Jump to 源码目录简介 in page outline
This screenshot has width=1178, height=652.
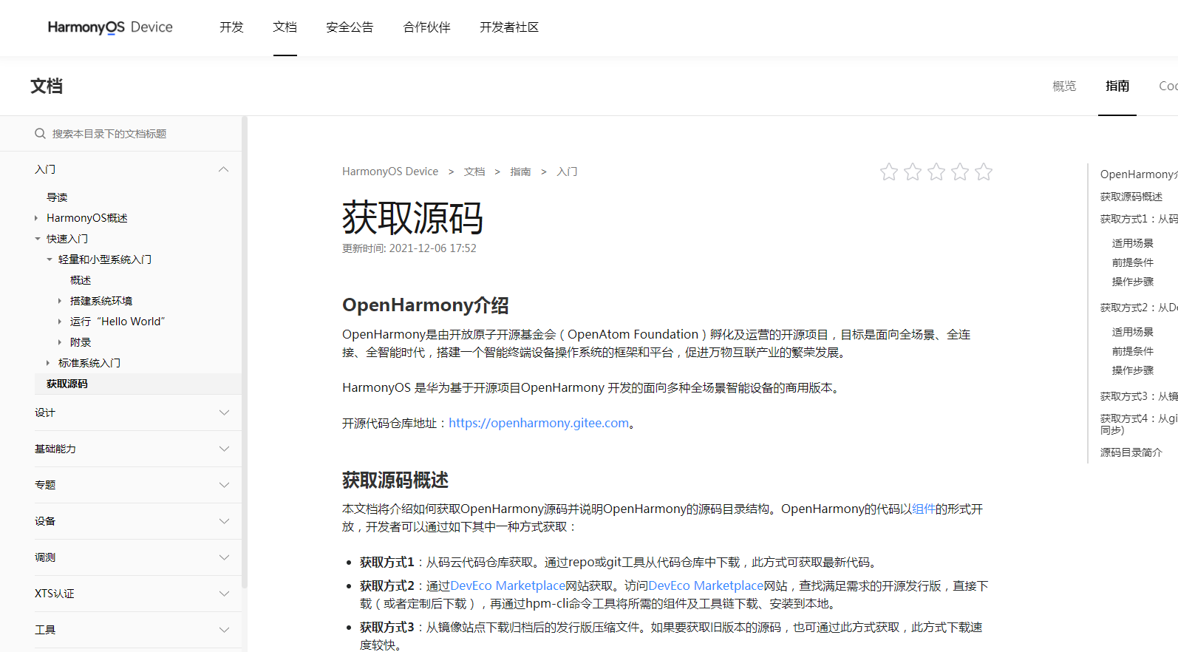(x=1131, y=452)
